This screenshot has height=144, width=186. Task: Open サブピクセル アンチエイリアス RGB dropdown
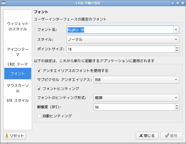136,80
